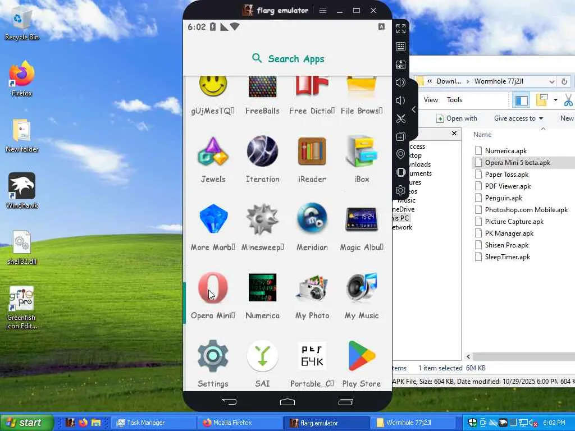Open My Photo app
Viewport: 575px width, 431px height.
(x=312, y=296)
